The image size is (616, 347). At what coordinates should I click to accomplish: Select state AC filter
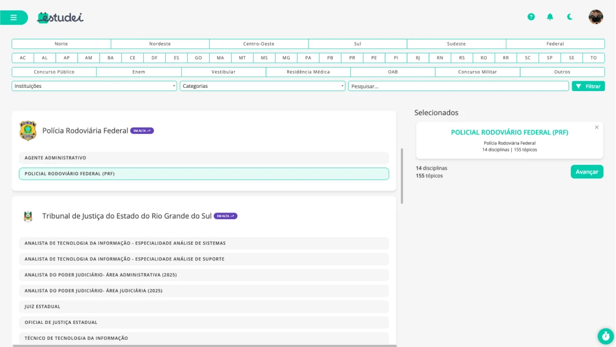click(x=23, y=58)
